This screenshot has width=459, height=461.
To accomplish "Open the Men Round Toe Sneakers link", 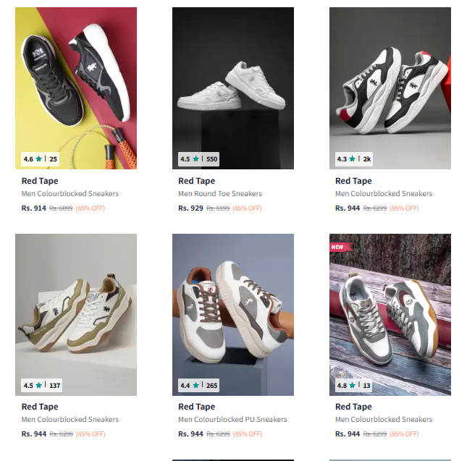I will (220, 194).
